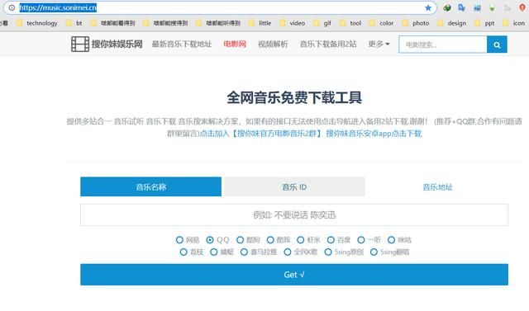Viewport: 529px width, 311px height.
Task: Switch to the 音乐名称 tab
Action: [x=150, y=186]
